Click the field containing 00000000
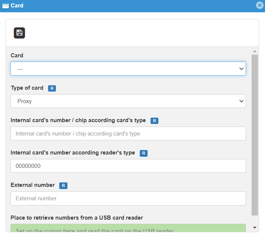Image resolution: width=265 pixels, height=236 pixels. pyautogui.click(x=128, y=166)
